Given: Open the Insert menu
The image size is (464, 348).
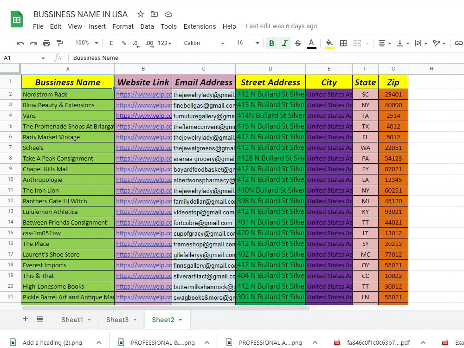Looking at the screenshot, I should tap(97, 26).
